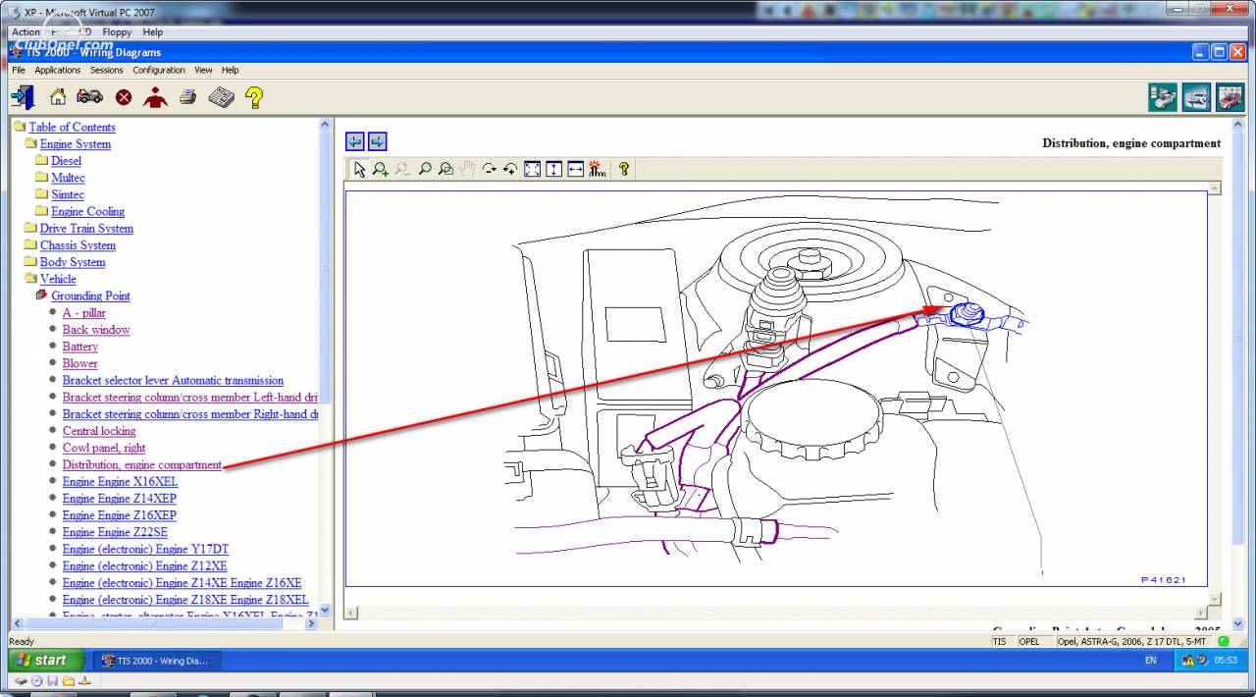This screenshot has width=1256, height=697.
Task: Fit diagram to window width
Action: tap(575, 169)
